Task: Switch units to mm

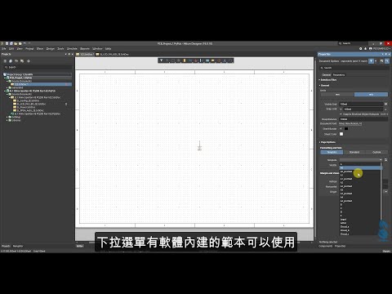Action: [337, 95]
